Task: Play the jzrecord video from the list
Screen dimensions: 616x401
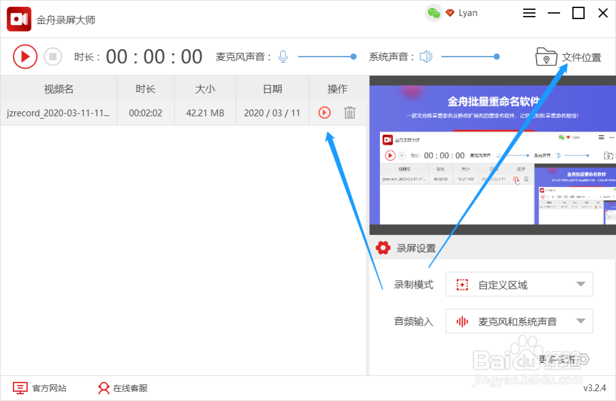Action: coord(325,113)
